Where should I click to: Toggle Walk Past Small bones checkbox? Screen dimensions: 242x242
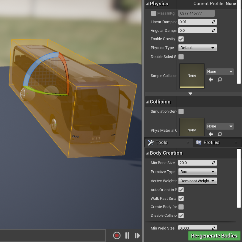click(x=181, y=198)
